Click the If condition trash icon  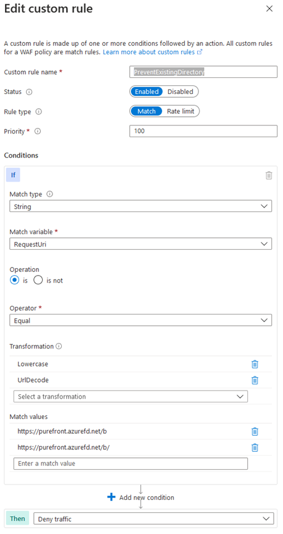269,175
